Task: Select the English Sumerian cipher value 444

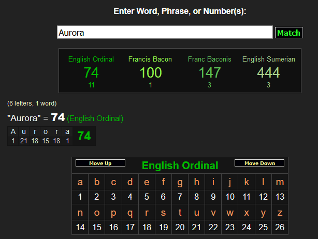Action: coord(268,73)
